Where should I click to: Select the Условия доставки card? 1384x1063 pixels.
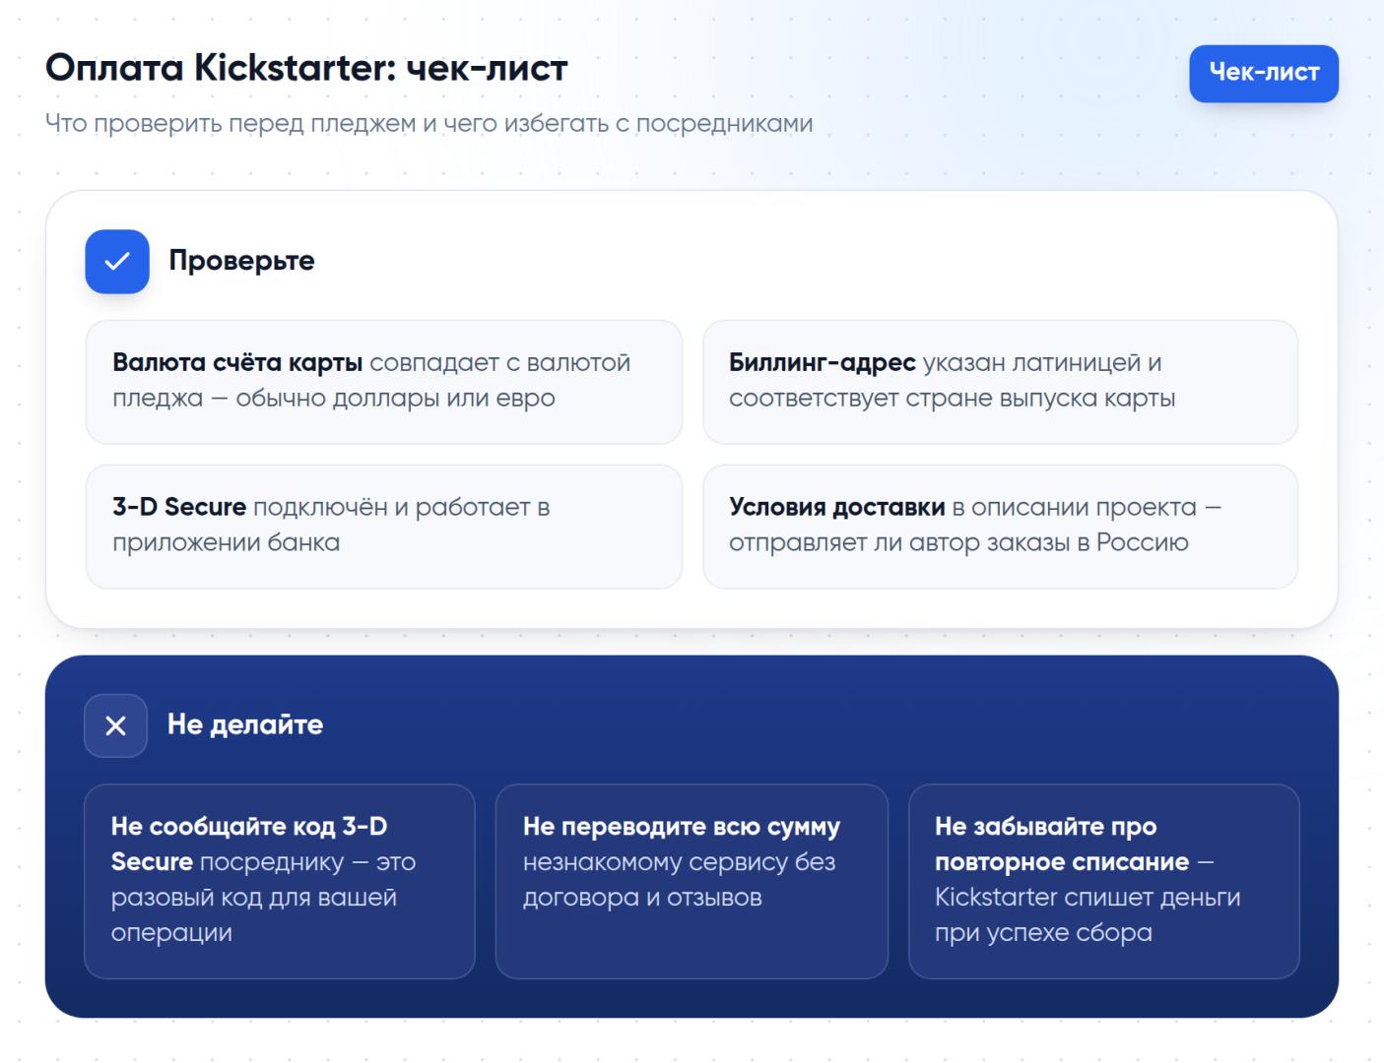(x=1000, y=527)
